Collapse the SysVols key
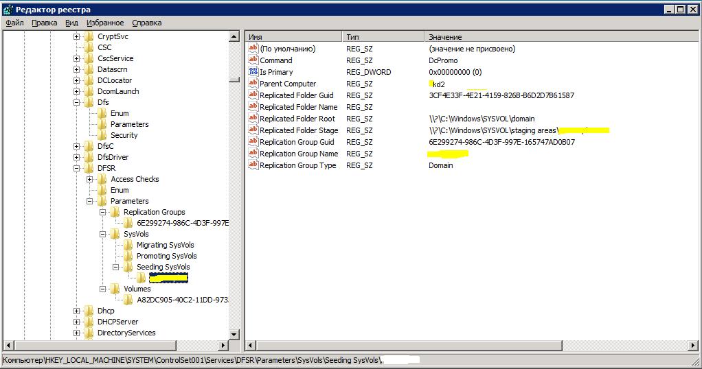The height and width of the screenshot is (369, 702). 102,234
